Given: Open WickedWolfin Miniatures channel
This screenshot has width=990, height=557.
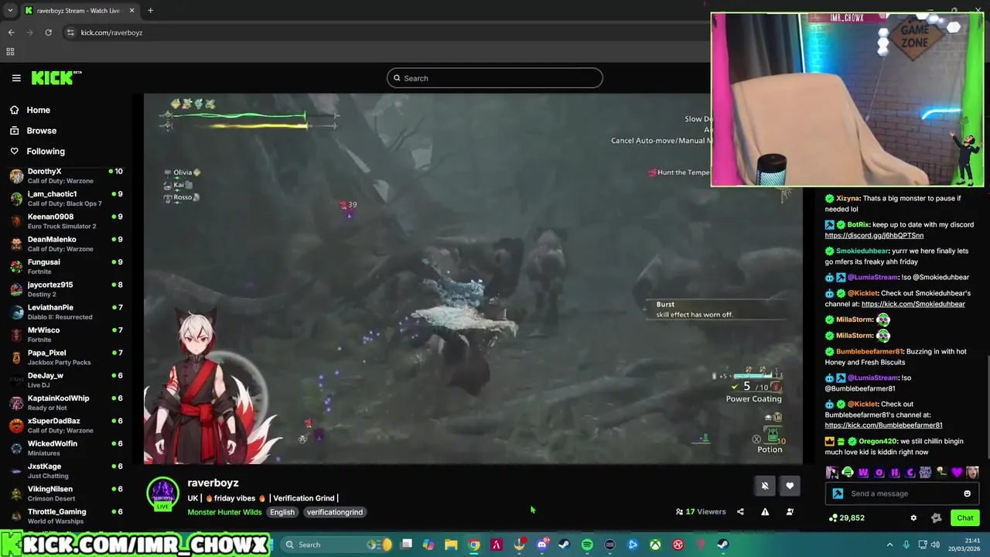Looking at the screenshot, I should 66,448.
